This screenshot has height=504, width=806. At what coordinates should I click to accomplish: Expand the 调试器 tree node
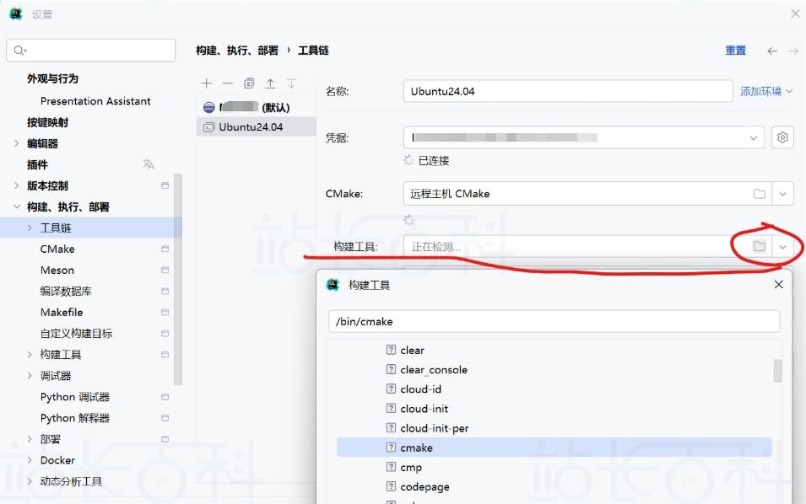point(30,376)
